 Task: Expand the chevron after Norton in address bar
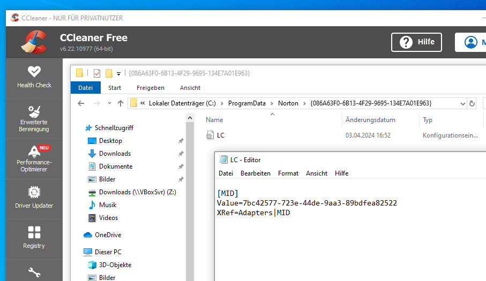pos(304,103)
